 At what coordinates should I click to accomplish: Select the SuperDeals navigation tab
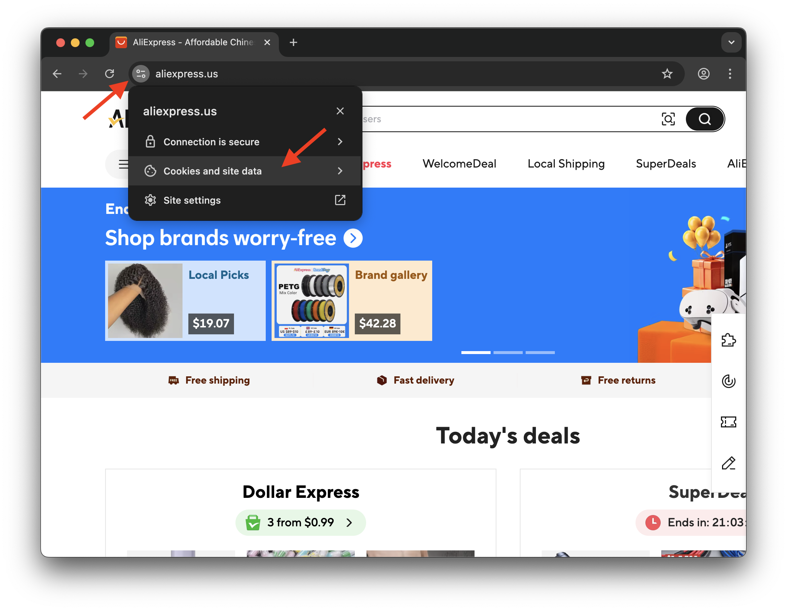pos(666,164)
